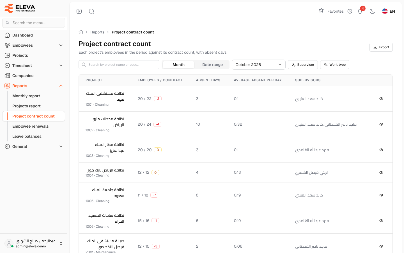This screenshot has height=253, width=404.
Task: Collapse the sidebar panel icon
Action: coord(79,11)
